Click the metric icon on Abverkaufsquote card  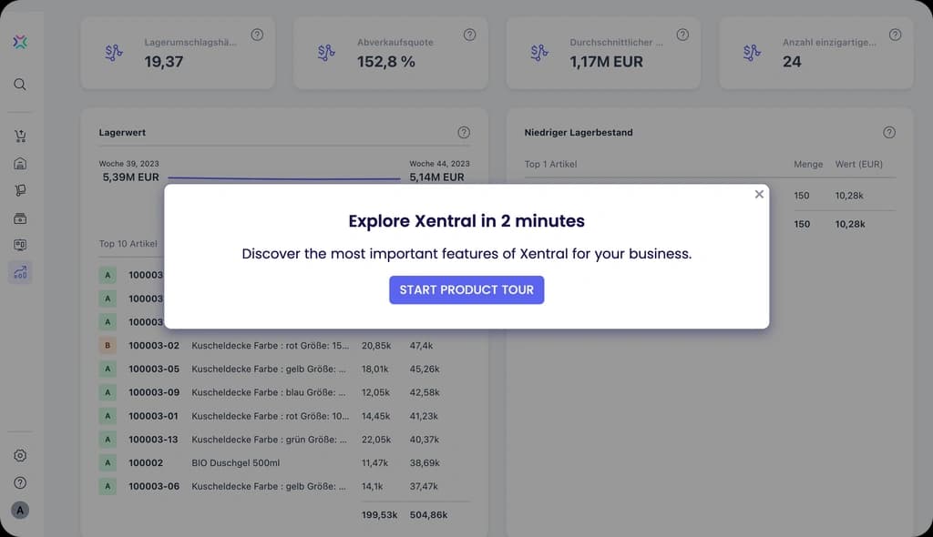(x=326, y=53)
